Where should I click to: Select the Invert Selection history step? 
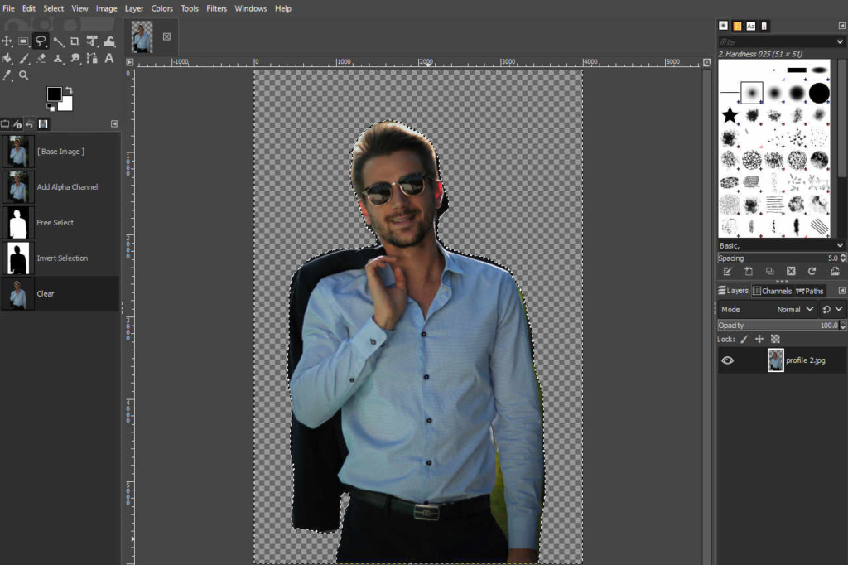click(x=61, y=258)
